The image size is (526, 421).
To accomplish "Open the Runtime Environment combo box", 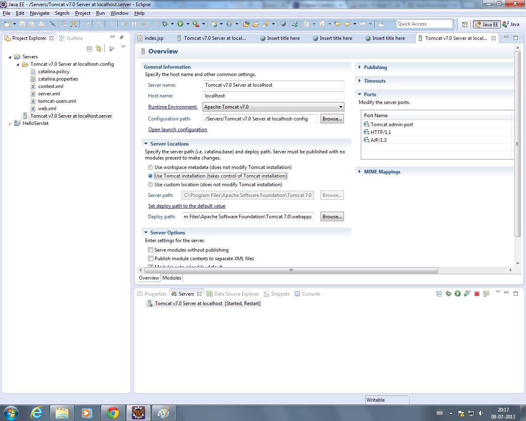I will pyautogui.click(x=273, y=107).
